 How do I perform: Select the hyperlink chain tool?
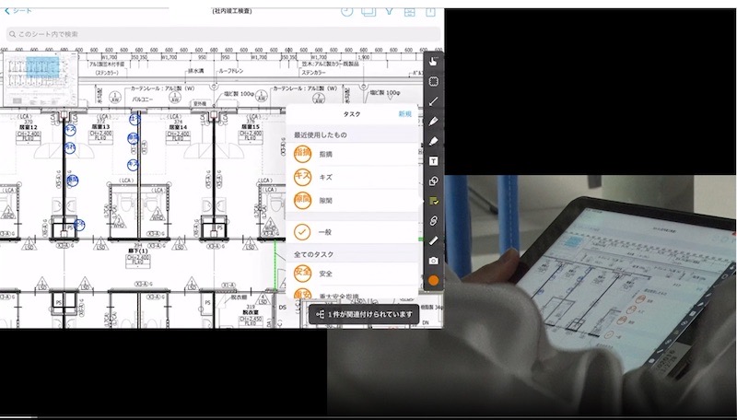pyautogui.click(x=433, y=220)
